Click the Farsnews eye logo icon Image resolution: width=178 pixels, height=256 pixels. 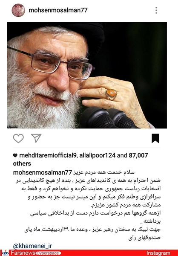click(x=6, y=253)
